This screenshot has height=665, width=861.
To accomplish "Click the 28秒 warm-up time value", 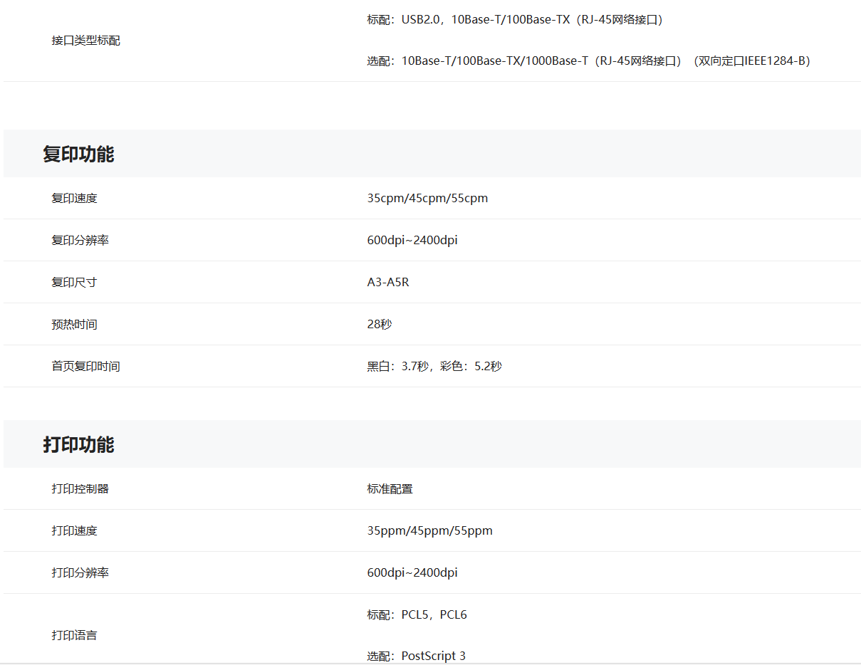I will 380,324.
